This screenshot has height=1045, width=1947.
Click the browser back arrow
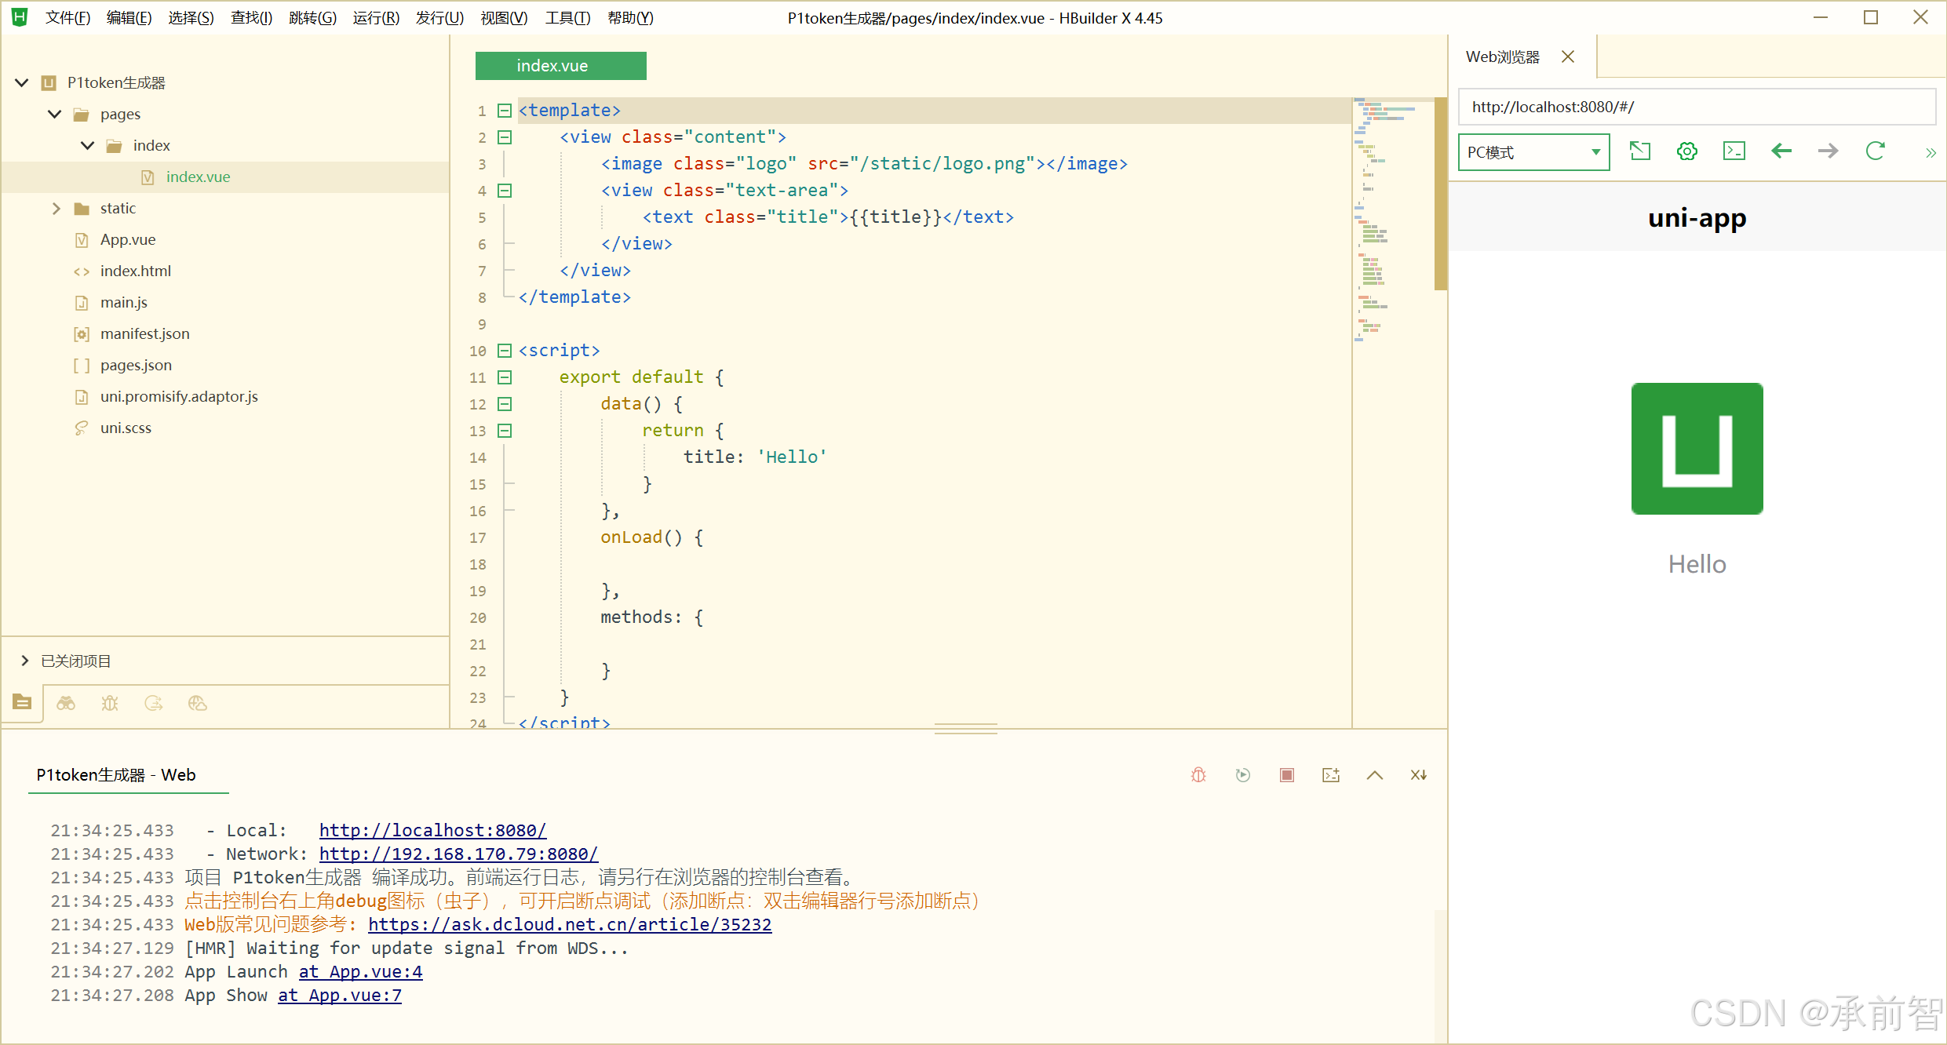(1781, 151)
